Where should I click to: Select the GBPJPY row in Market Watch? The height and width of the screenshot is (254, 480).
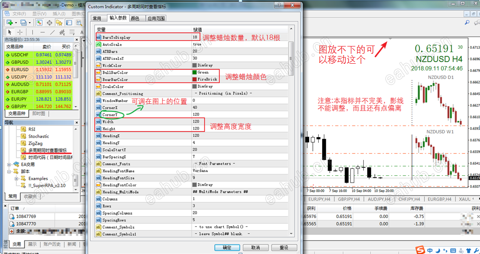[38, 106]
